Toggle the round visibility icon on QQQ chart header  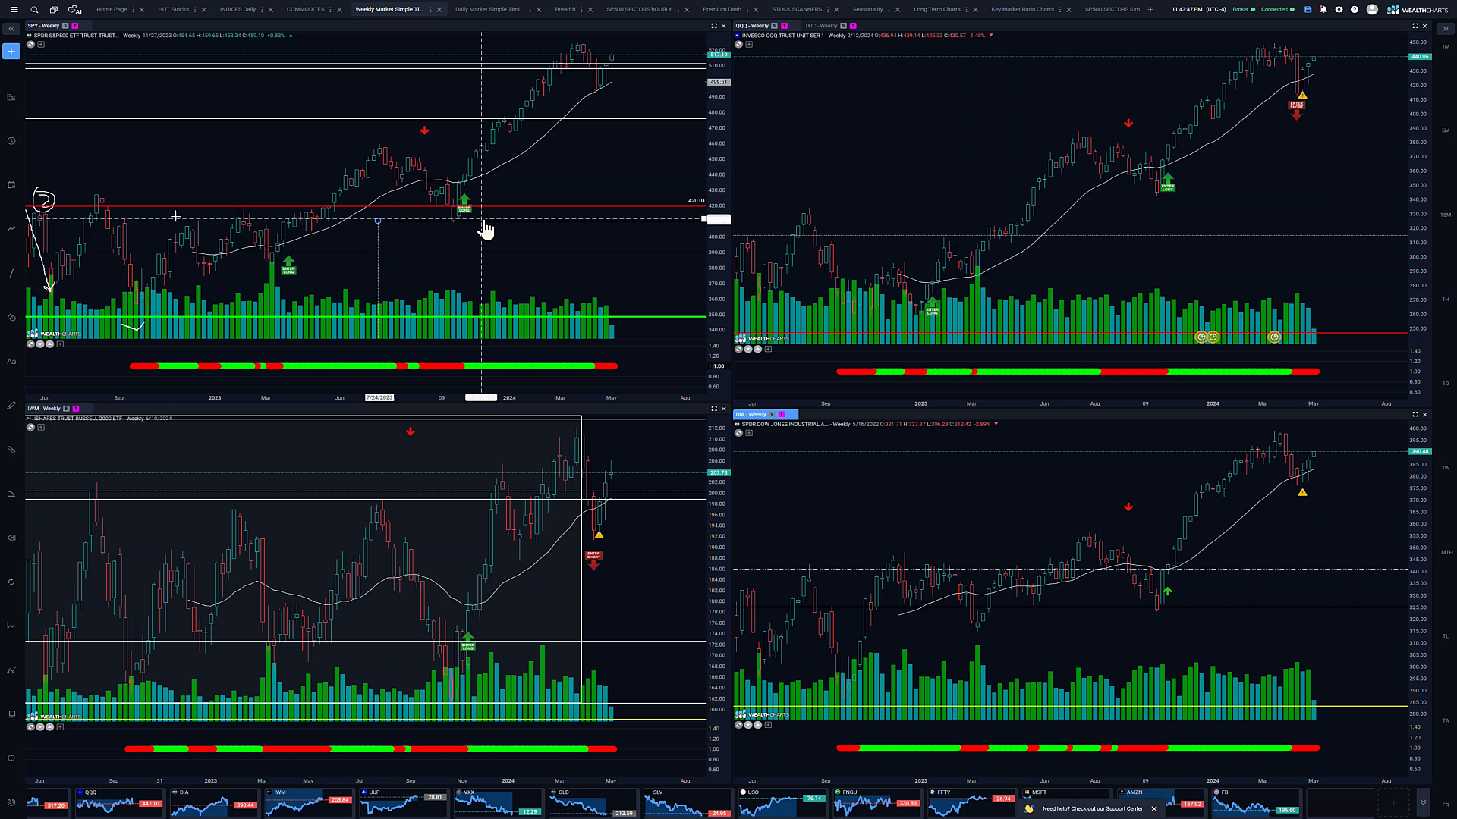point(738,45)
